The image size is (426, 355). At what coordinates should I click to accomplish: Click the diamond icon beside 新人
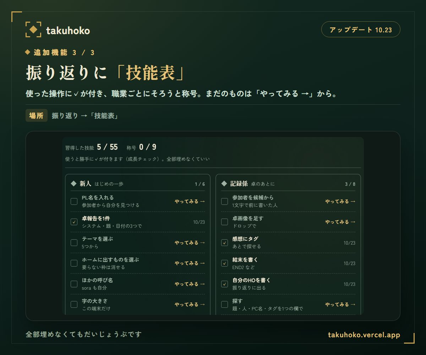click(x=73, y=184)
